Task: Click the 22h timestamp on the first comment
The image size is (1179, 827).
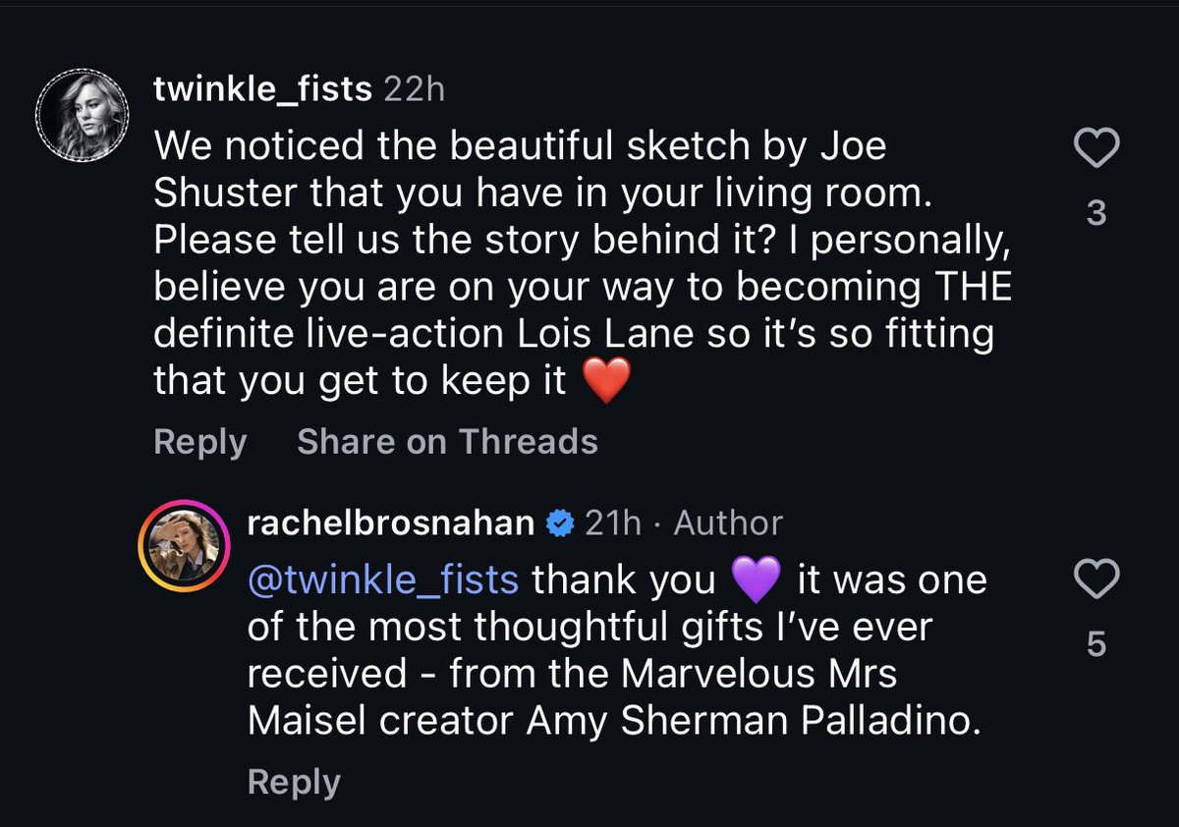Action: (x=414, y=90)
